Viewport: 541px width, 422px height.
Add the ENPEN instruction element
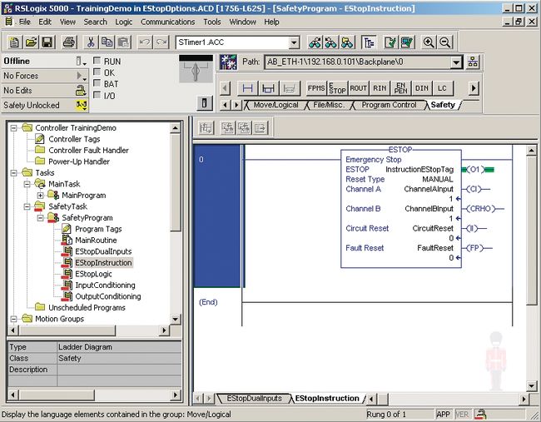pos(400,88)
